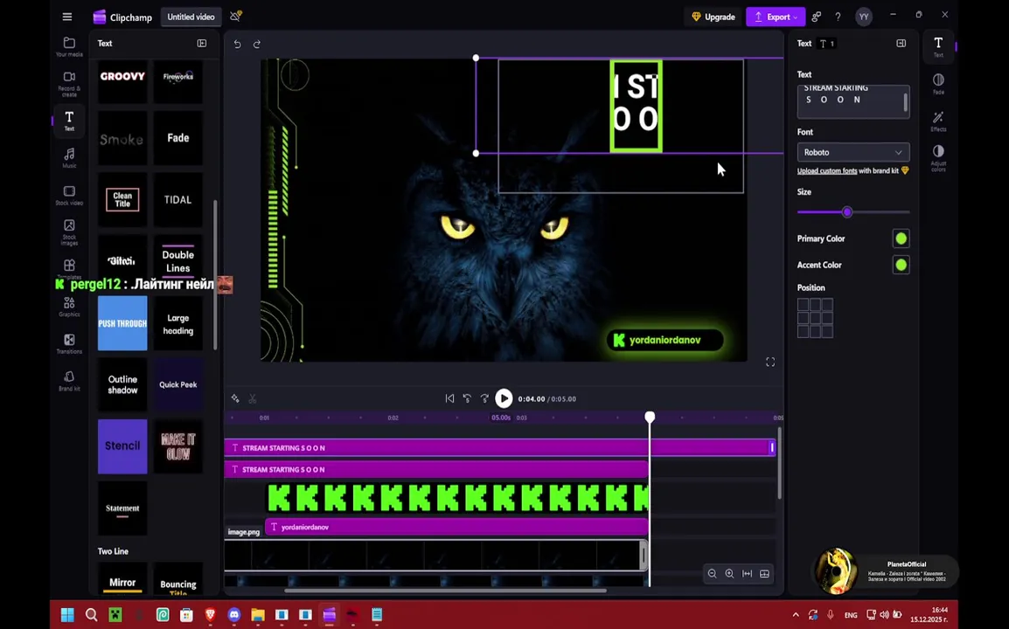This screenshot has width=1009, height=629.
Task: Select center cell in Position grid
Action: pyautogui.click(x=815, y=318)
